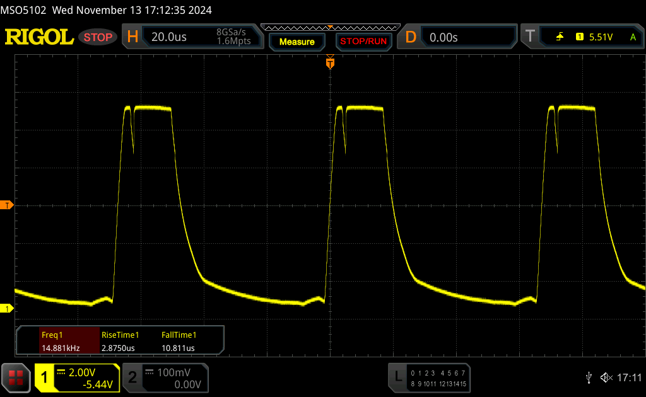
Task: Click the orange trigger position marker at top
Action: click(x=330, y=63)
